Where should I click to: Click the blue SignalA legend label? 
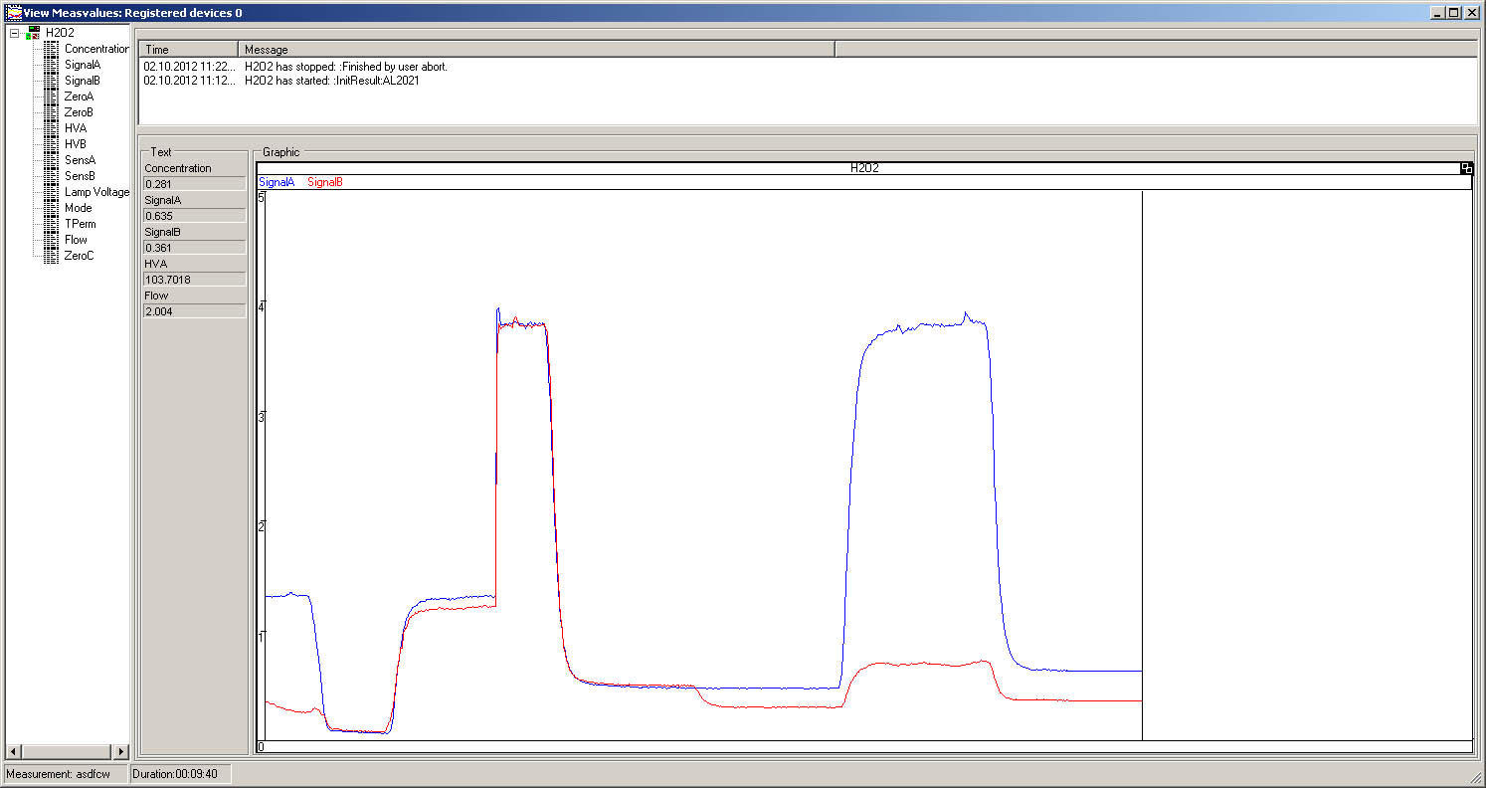[x=277, y=182]
